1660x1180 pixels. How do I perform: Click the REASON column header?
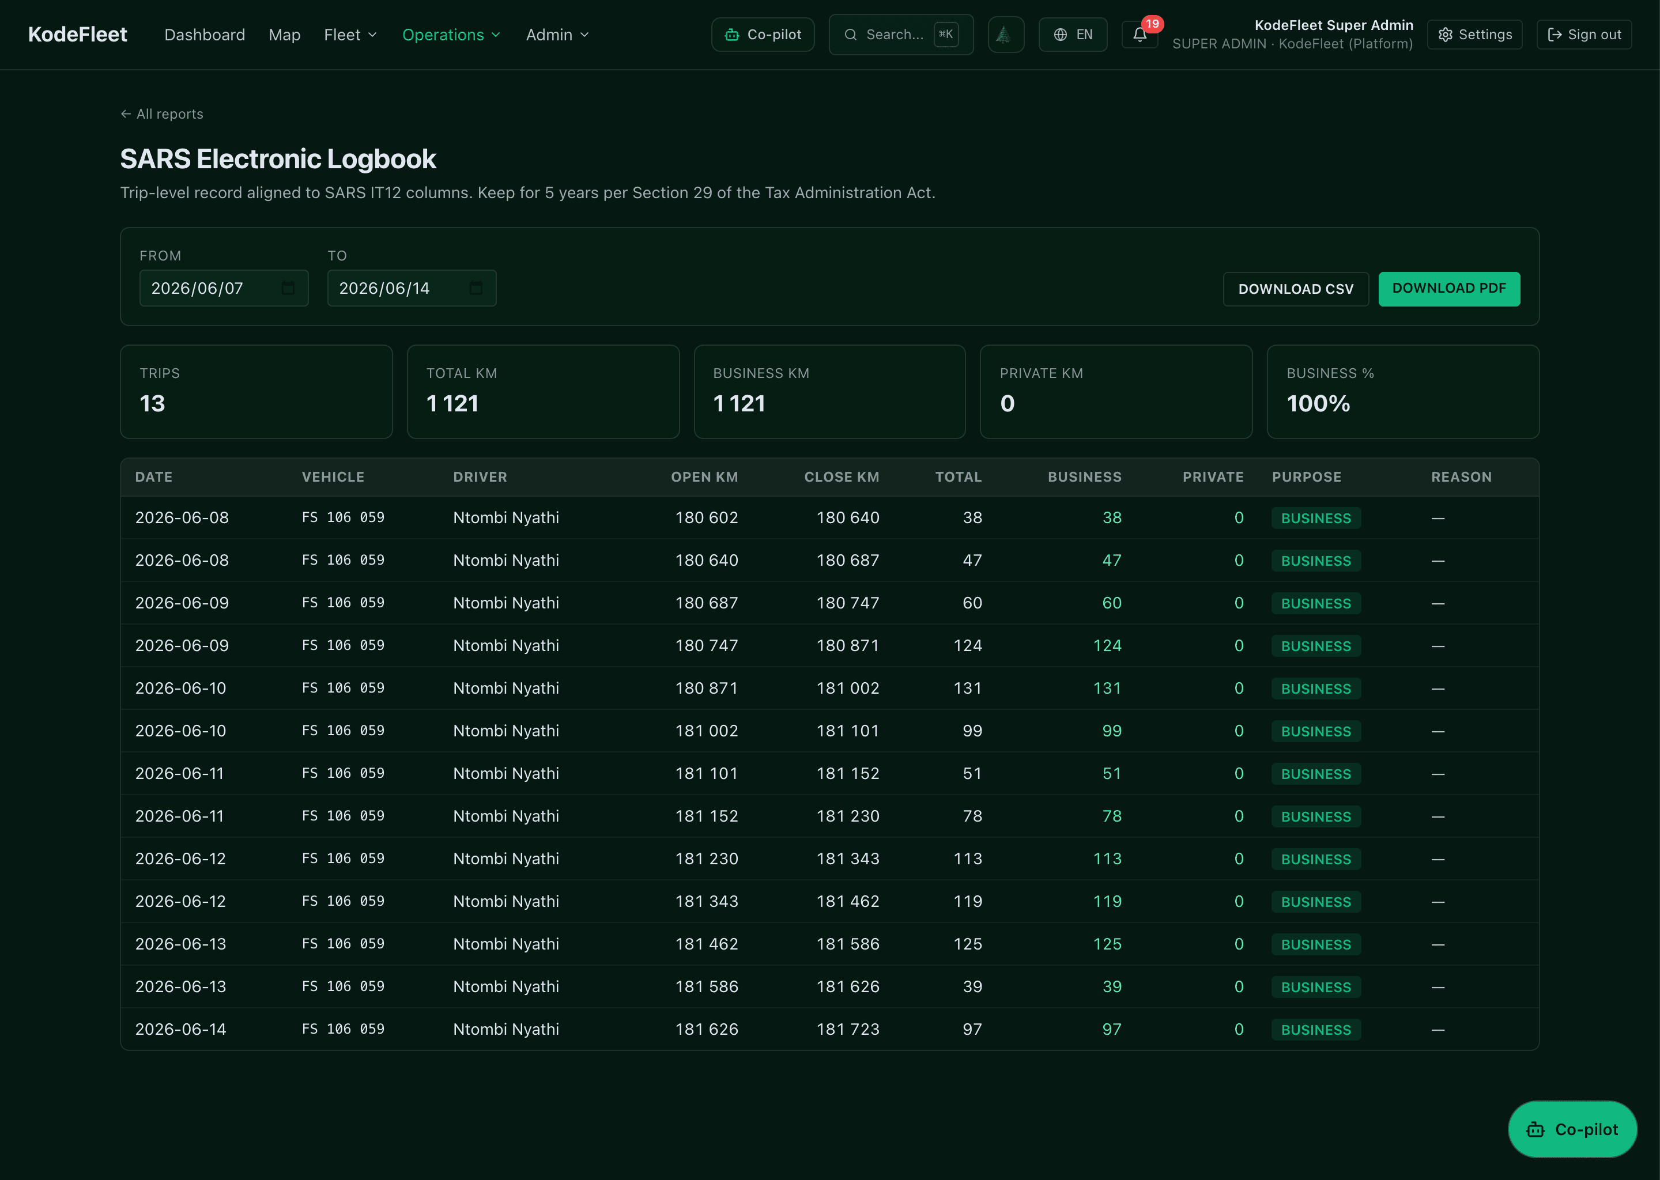1461,476
